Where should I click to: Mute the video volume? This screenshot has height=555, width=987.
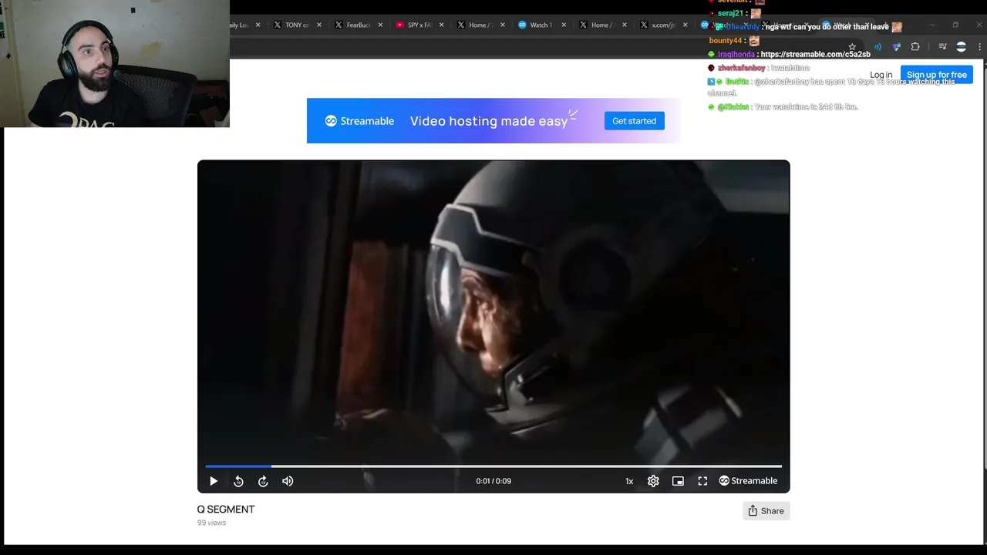pyautogui.click(x=288, y=481)
